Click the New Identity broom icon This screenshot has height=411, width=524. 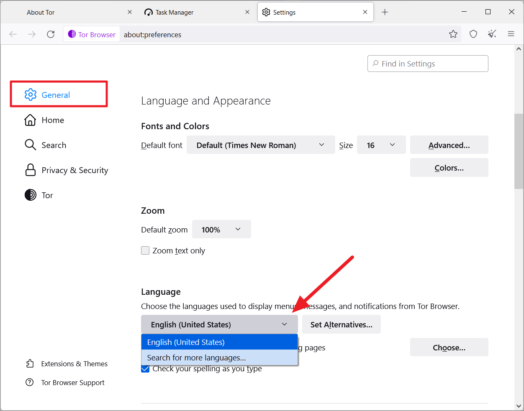point(492,34)
